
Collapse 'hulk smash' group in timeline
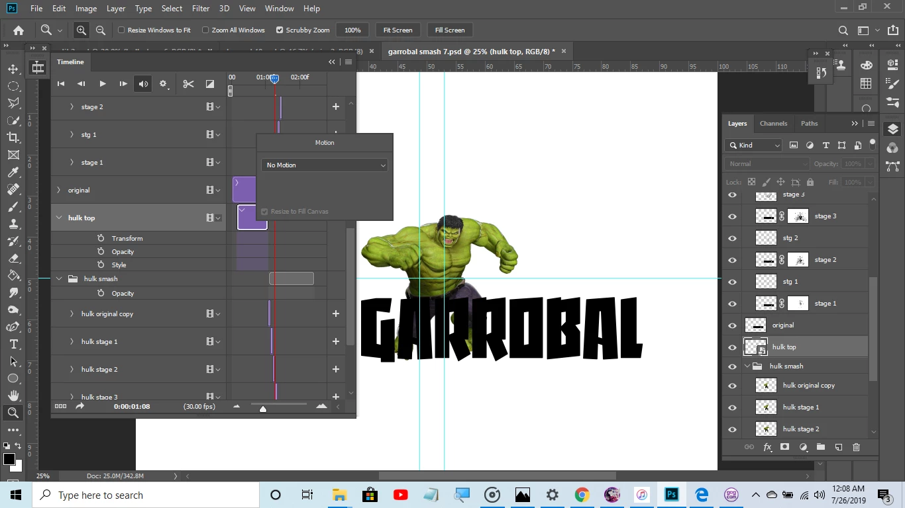[x=58, y=278]
